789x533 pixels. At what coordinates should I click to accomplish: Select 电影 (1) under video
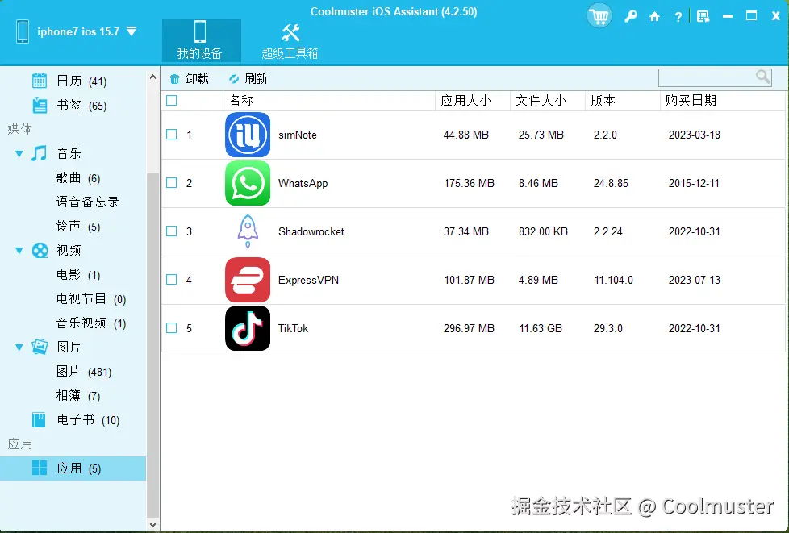click(x=78, y=274)
